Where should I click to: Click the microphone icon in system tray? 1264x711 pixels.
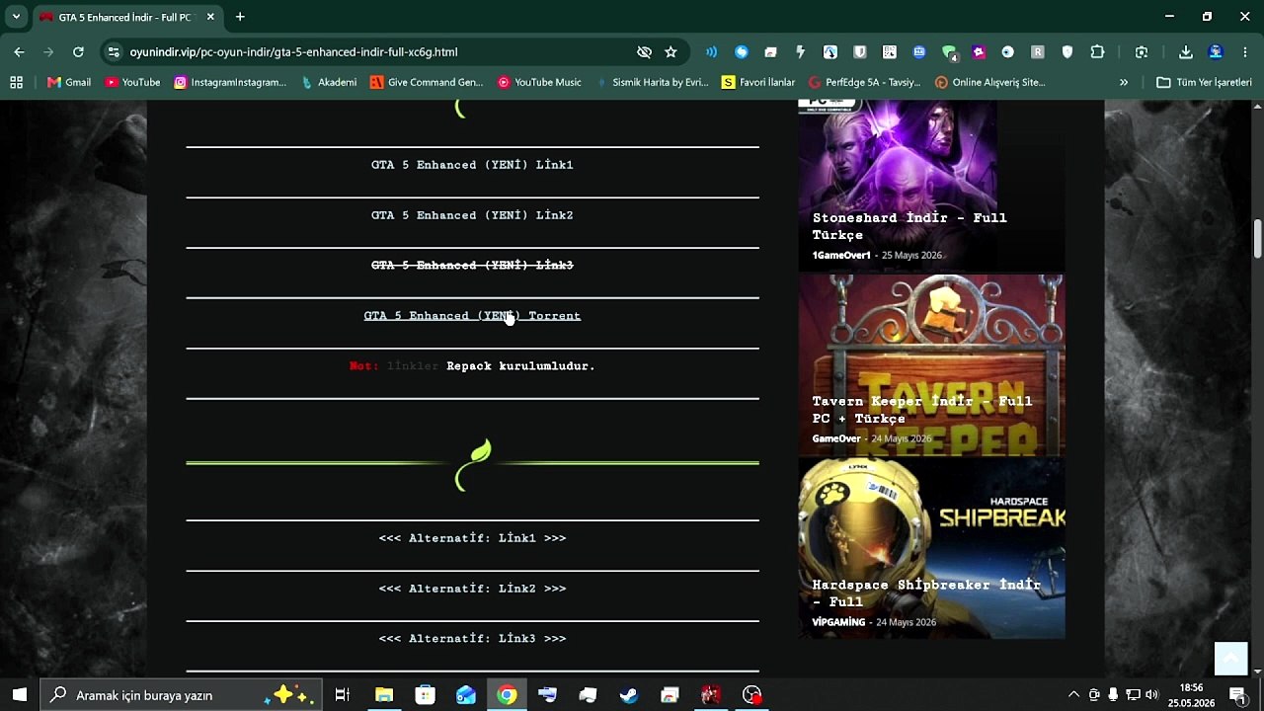coord(1113,695)
